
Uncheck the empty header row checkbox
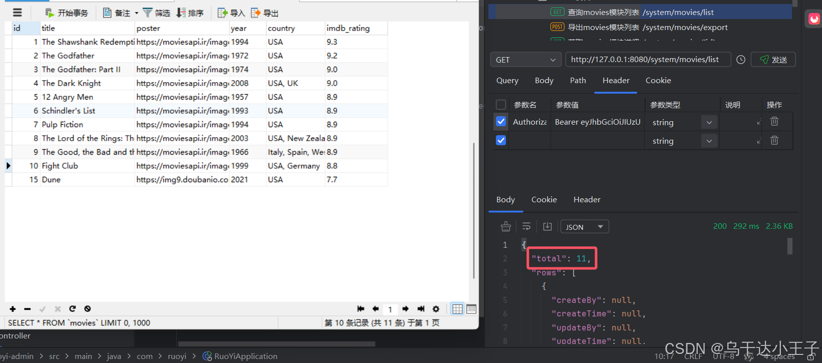501,141
